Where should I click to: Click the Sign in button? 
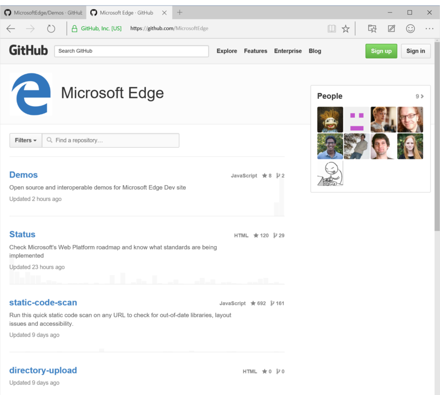point(416,51)
